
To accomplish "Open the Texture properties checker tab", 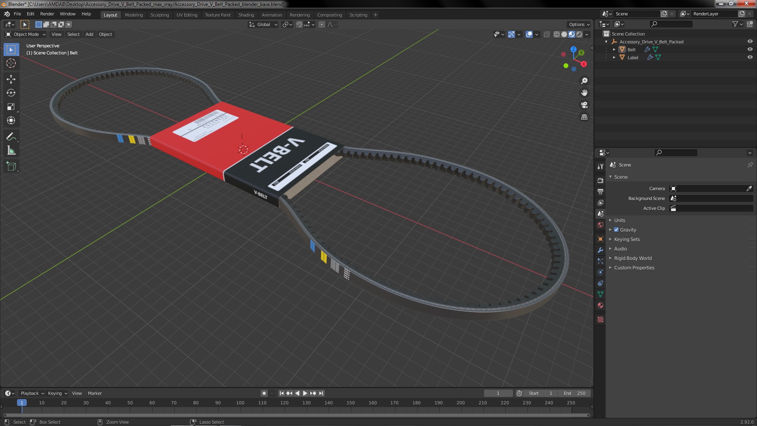I will tap(600, 319).
